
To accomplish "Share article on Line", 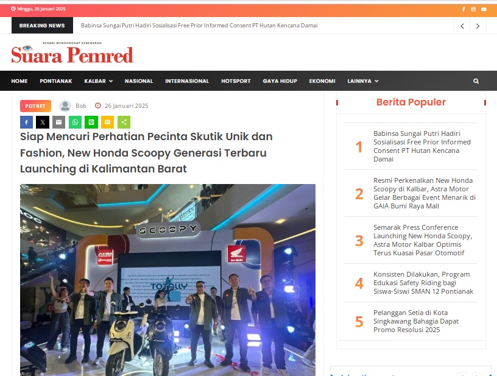I will (x=91, y=122).
